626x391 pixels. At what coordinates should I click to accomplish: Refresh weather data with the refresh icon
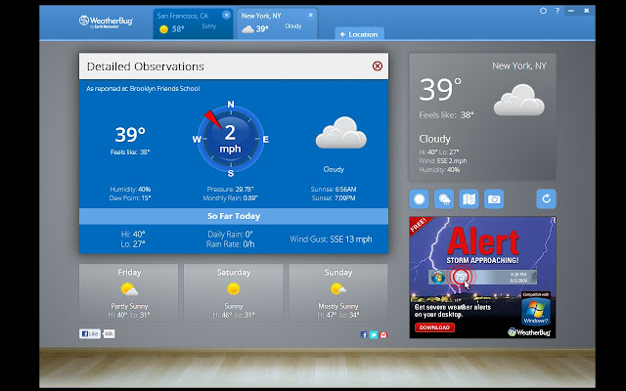pyautogui.click(x=546, y=198)
